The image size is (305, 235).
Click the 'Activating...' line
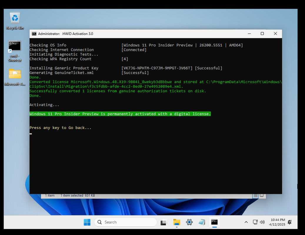pos(44,105)
